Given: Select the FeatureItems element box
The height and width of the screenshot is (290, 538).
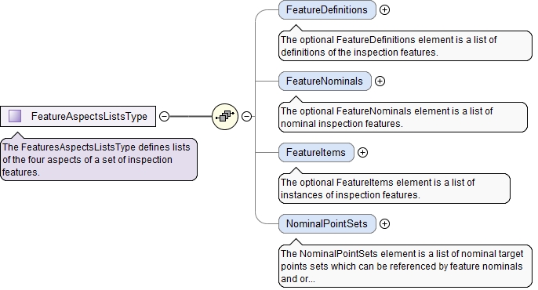Looking at the screenshot, I should pos(316,153).
